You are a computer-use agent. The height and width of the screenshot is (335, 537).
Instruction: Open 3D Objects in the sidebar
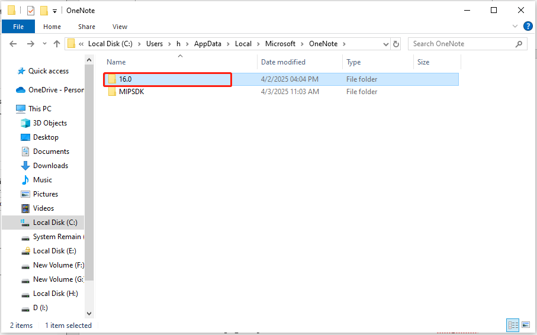click(x=44, y=123)
